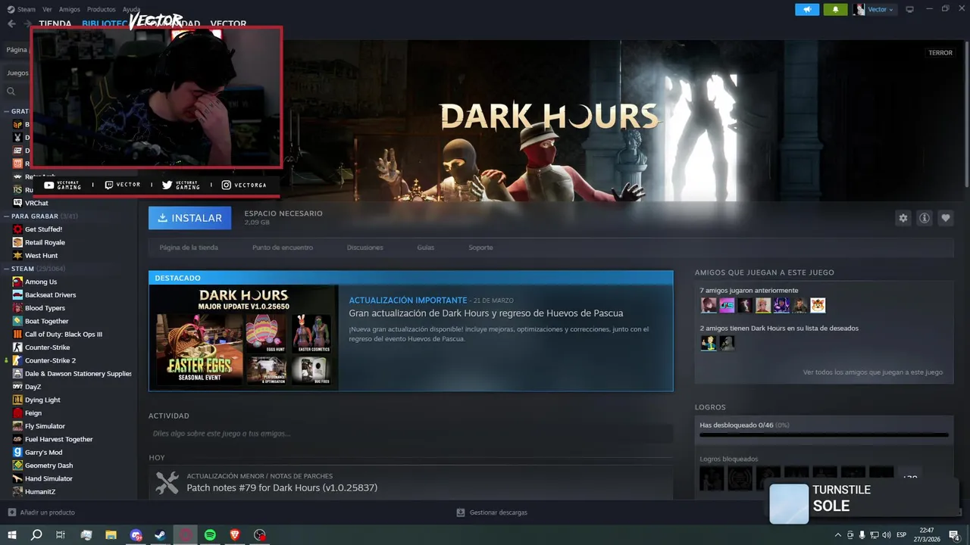This screenshot has width=970, height=545.
Task: Click the back navigation arrow
Action: pyautogui.click(x=11, y=23)
